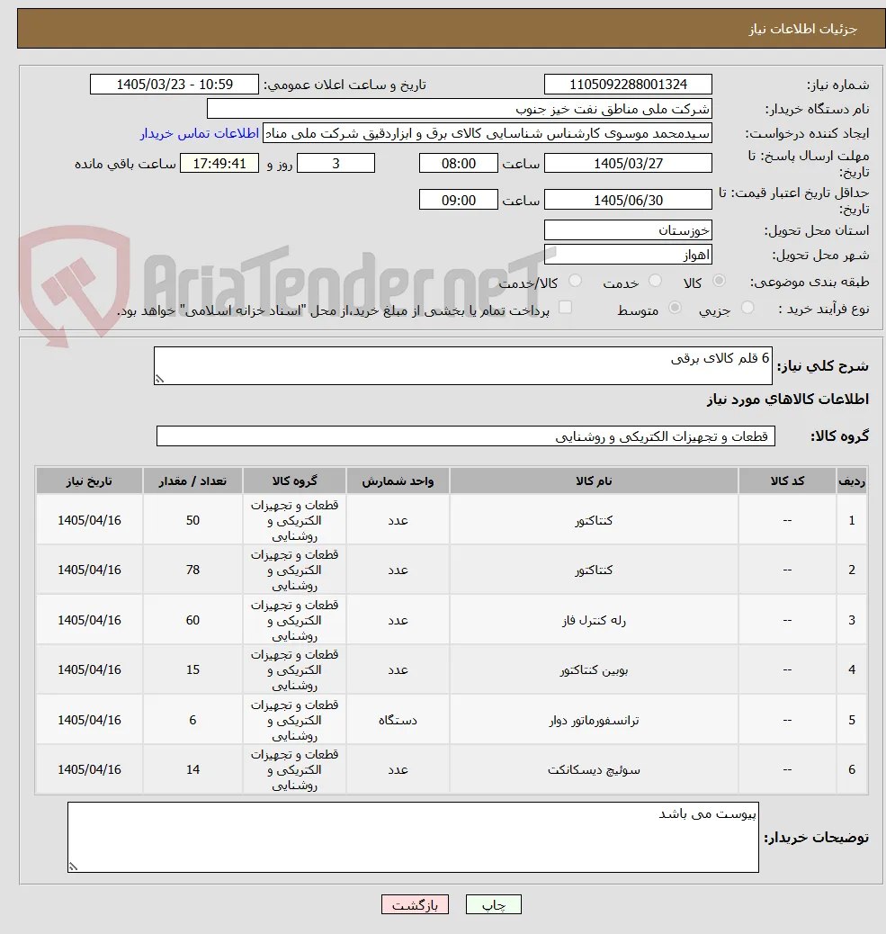Click the remaining days field showing 3

pyautogui.click(x=336, y=163)
